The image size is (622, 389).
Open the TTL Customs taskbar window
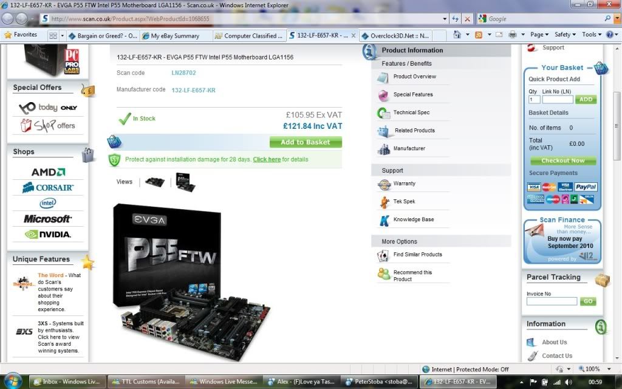[x=146, y=382]
